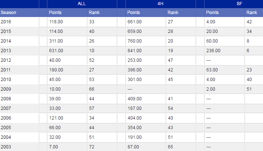
Task: Click the Season column header
Action: tap(9, 13)
